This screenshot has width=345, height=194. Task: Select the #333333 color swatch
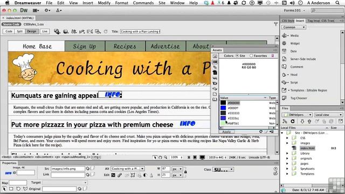tap(223, 113)
